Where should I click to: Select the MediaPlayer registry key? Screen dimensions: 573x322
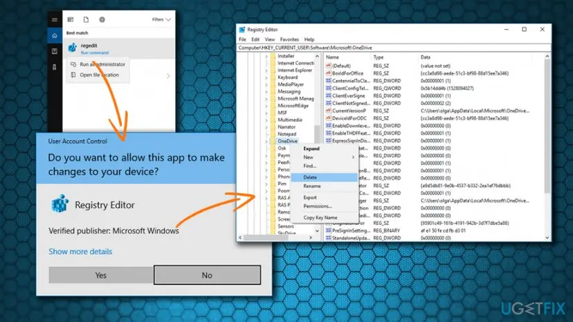click(291, 84)
